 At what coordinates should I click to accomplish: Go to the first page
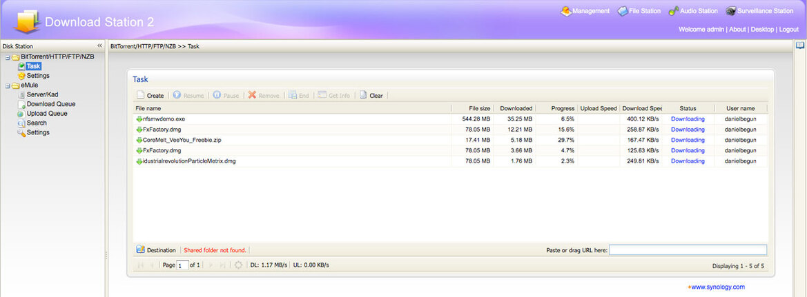click(x=141, y=265)
